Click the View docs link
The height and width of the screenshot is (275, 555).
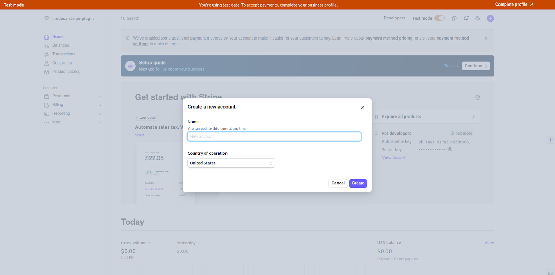pyautogui.click(x=394, y=157)
